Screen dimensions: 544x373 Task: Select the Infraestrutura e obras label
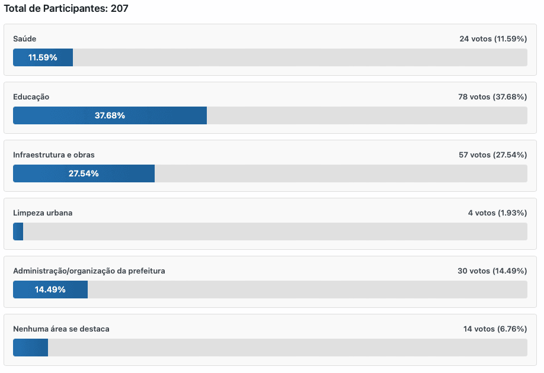(54, 155)
